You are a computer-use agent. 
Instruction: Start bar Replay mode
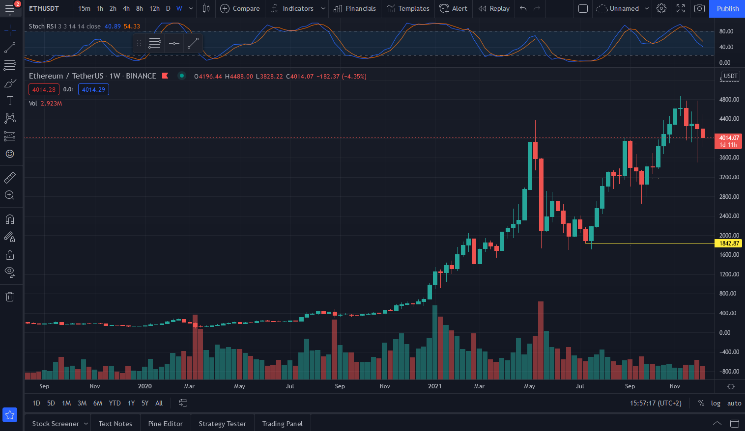[x=494, y=8]
